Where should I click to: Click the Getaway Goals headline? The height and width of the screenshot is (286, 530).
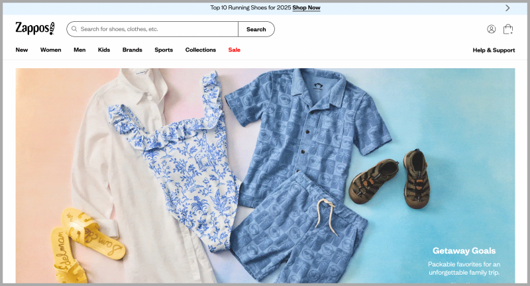464,251
